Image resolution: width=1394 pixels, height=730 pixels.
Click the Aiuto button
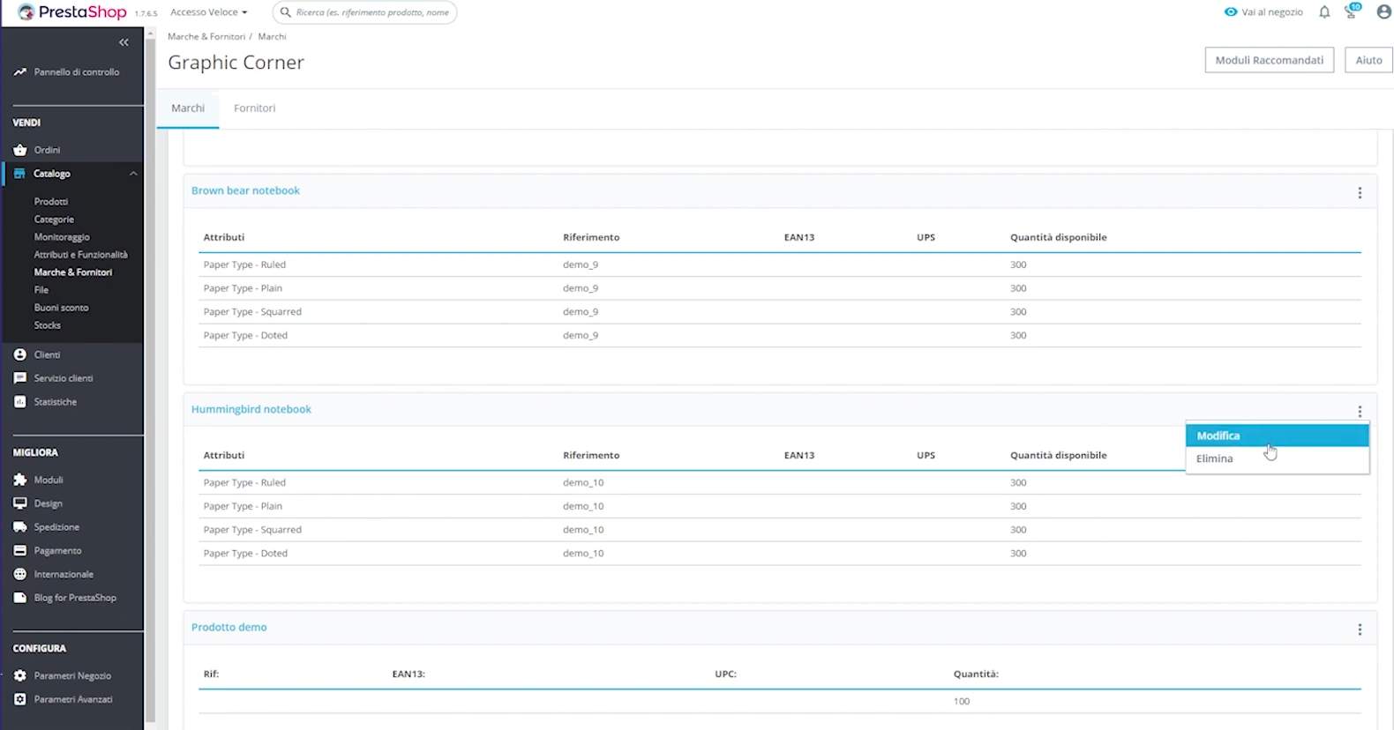coord(1368,60)
